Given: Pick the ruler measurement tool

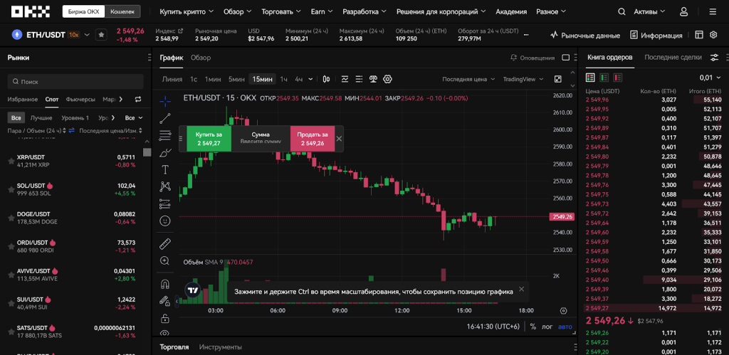Looking at the screenshot, I should (x=165, y=243).
